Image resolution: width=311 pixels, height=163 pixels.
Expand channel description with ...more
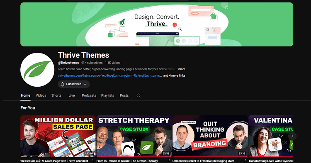[x=180, y=69]
